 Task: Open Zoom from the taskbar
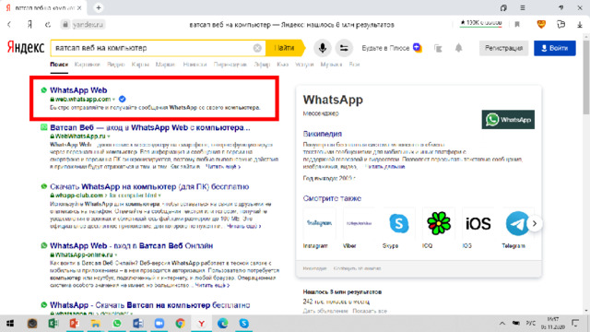[159, 324]
